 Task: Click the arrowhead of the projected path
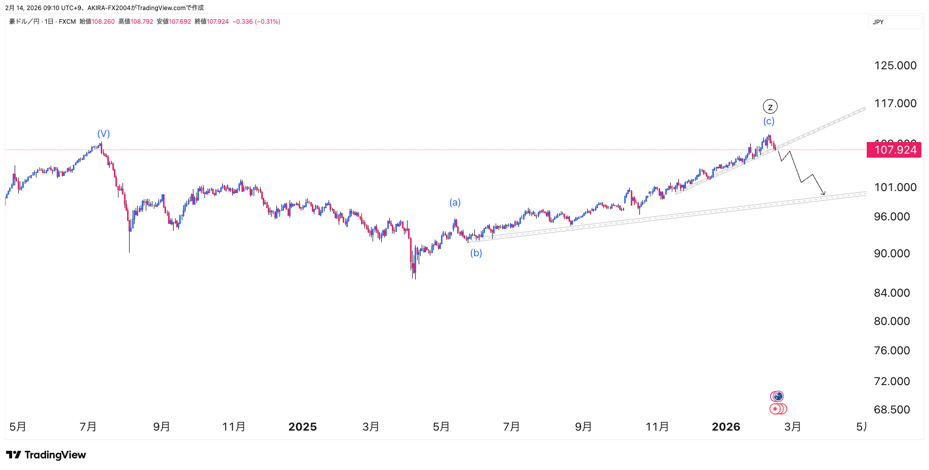(824, 193)
